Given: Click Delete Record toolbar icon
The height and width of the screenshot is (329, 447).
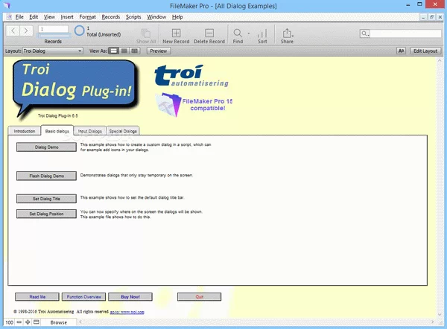Looking at the screenshot, I should click(x=209, y=36).
